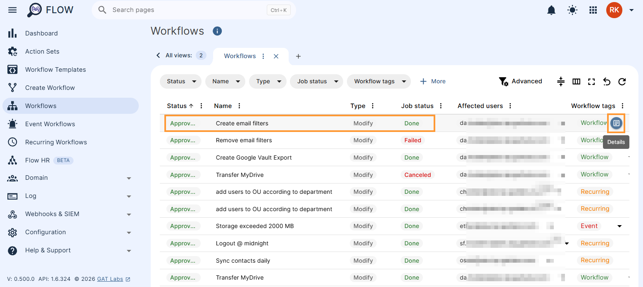Open the Workflows tab options menu
Image resolution: width=643 pixels, height=287 pixels.
[x=263, y=56]
